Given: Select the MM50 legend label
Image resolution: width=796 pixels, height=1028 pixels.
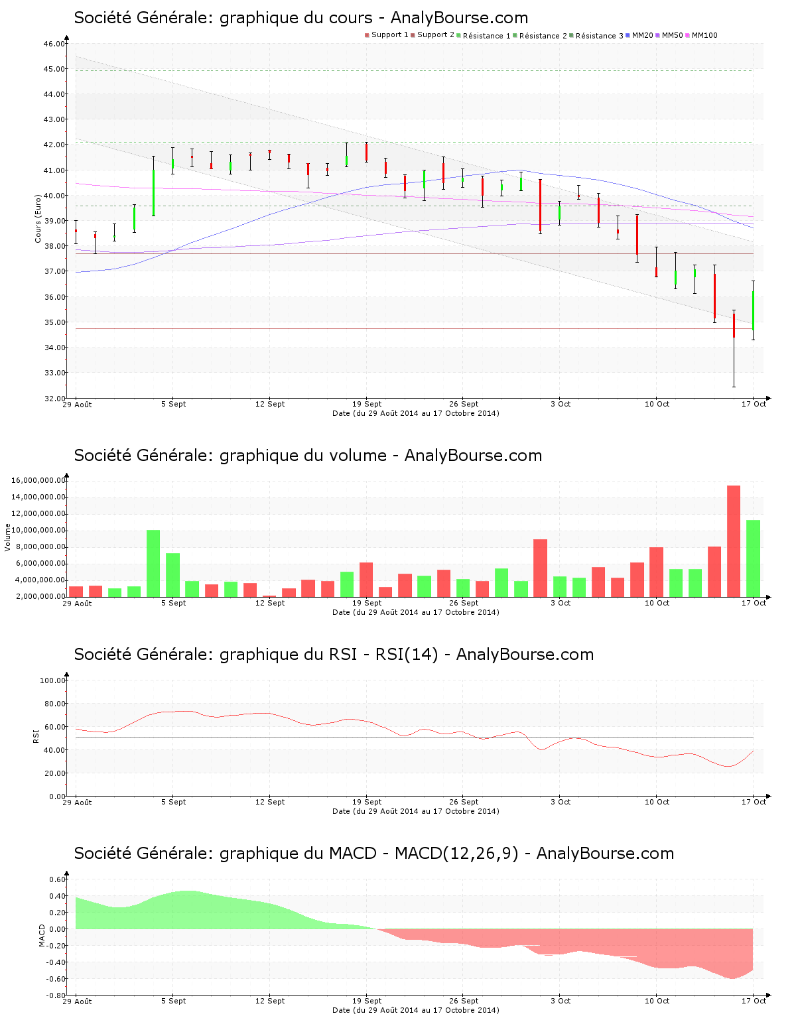Looking at the screenshot, I should pyautogui.click(x=673, y=35).
